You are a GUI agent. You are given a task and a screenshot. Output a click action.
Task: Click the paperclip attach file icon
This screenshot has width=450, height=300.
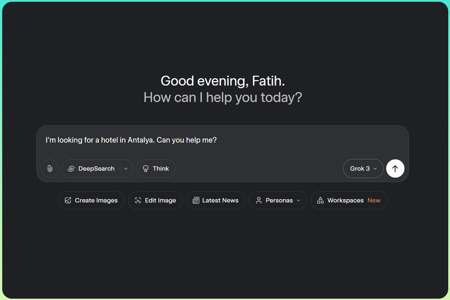[50, 168]
